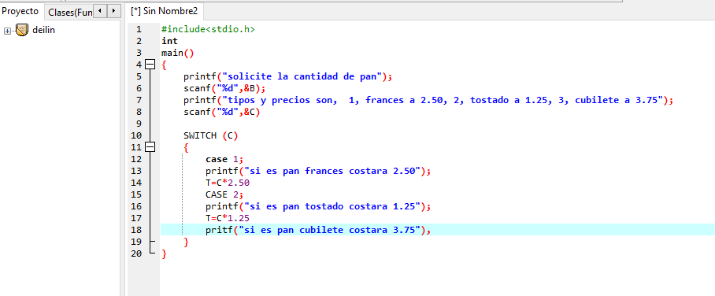Click the right tab scroll arrow
The width and height of the screenshot is (715, 296).
113,10
